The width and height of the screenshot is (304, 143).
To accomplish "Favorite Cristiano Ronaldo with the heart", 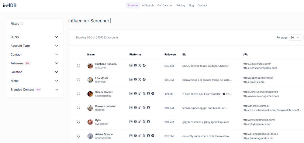I will click(78, 66).
